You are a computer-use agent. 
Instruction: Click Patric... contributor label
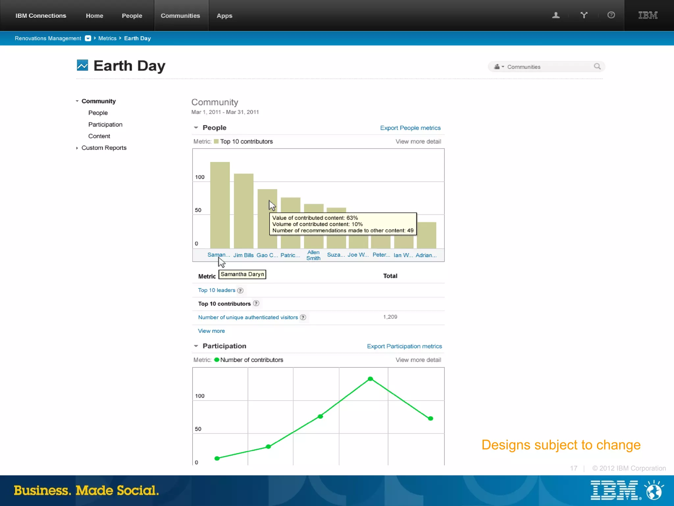pyautogui.click(x=290, y=255)
